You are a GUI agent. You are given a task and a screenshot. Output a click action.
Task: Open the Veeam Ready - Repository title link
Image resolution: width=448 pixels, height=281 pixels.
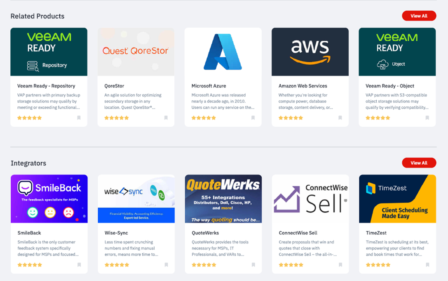point(46,86)
